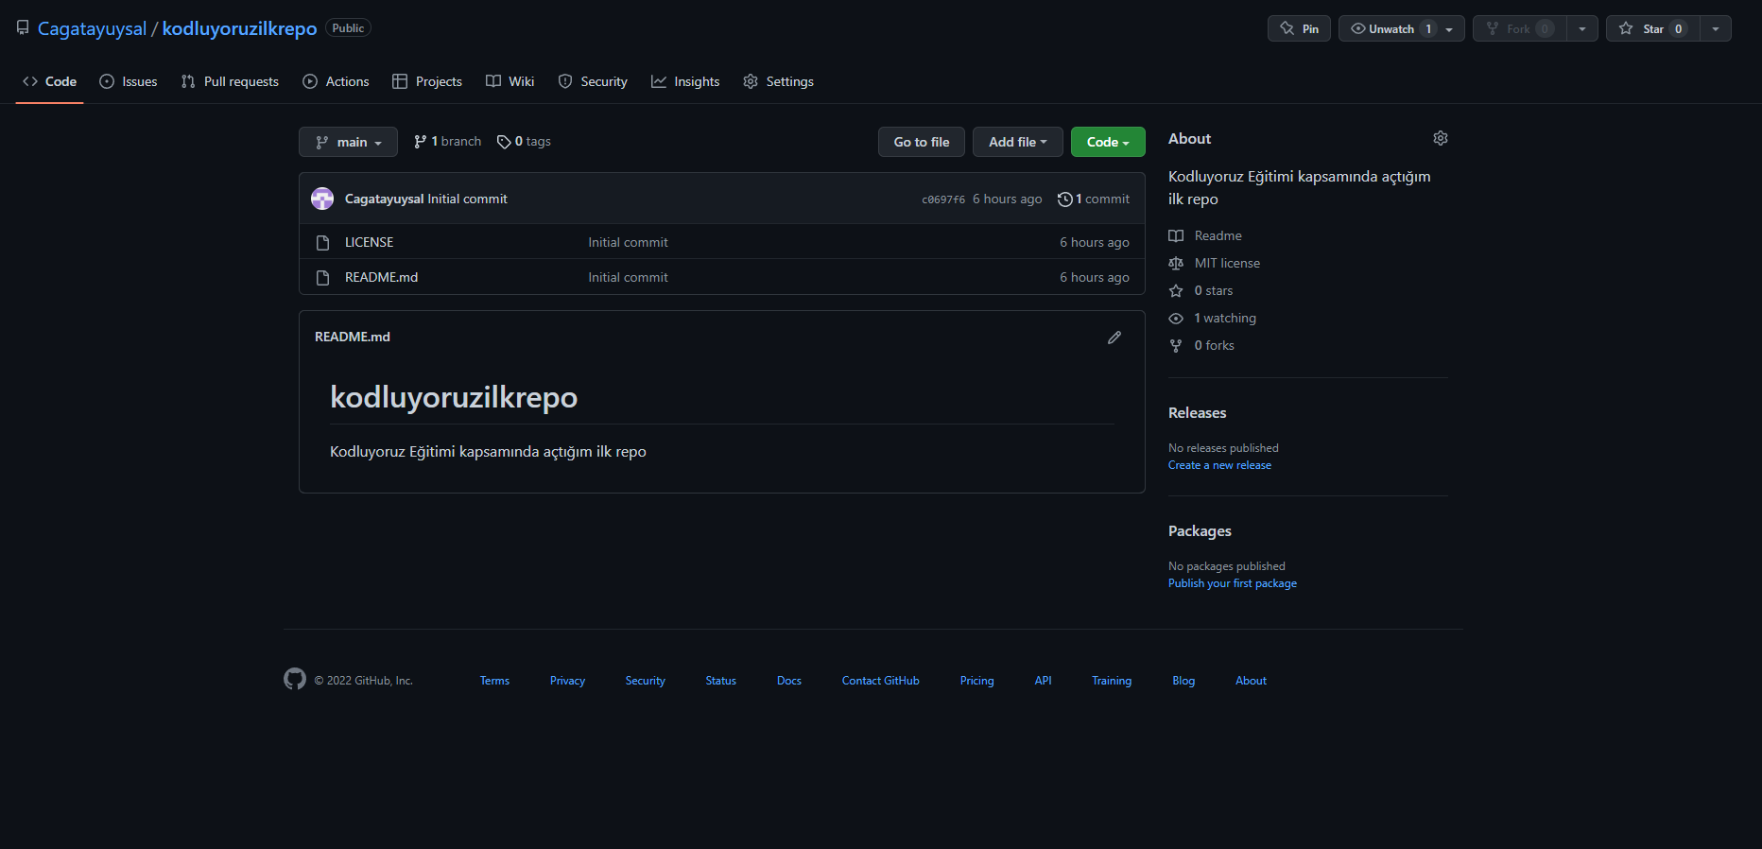Open commit hash c0697f6
1762x849 pixels.
coord(943,199)
